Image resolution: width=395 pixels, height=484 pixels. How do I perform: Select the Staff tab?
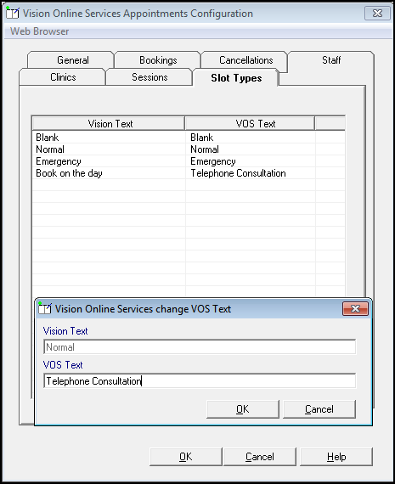331,60
